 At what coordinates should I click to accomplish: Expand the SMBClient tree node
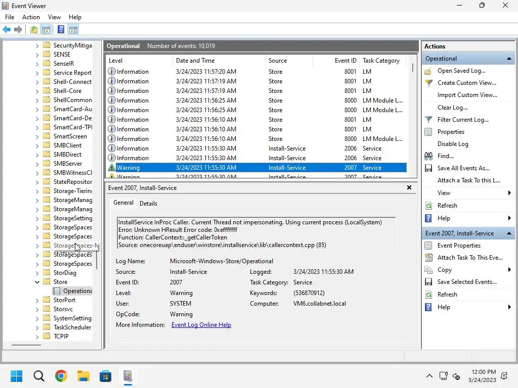pos(37,145)
